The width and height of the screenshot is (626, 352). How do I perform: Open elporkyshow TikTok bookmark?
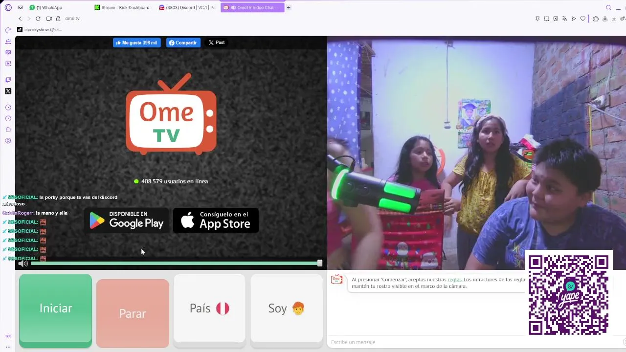click(x=40, y=30)
